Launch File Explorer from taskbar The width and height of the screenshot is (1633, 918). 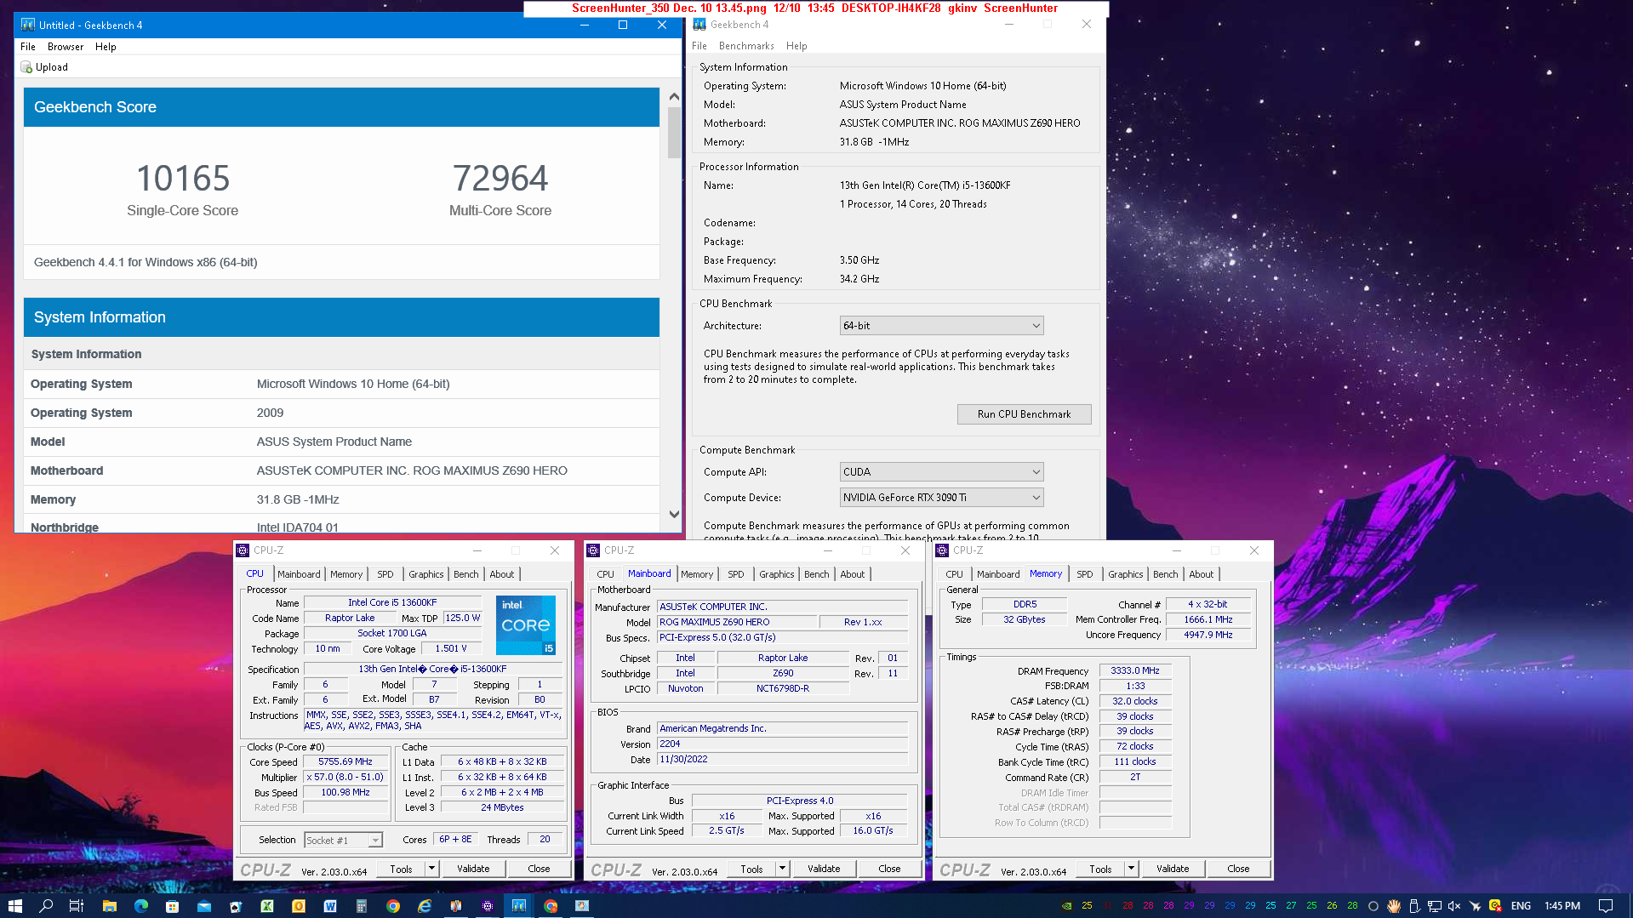click(109, 906)
